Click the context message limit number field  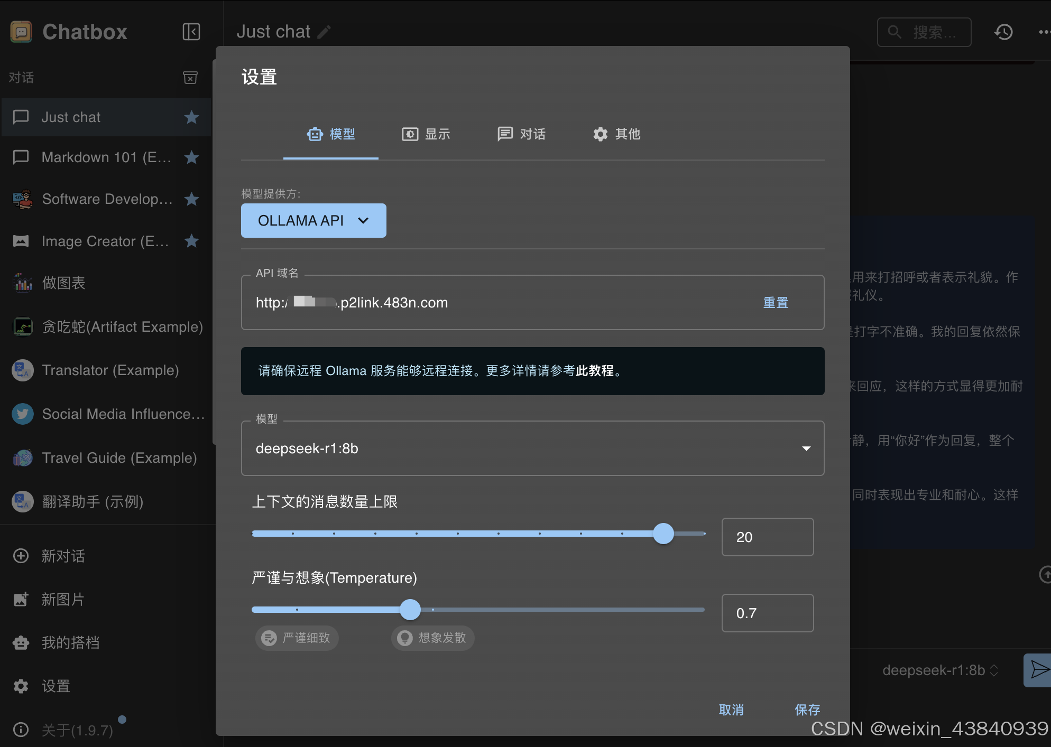(767, 537)
